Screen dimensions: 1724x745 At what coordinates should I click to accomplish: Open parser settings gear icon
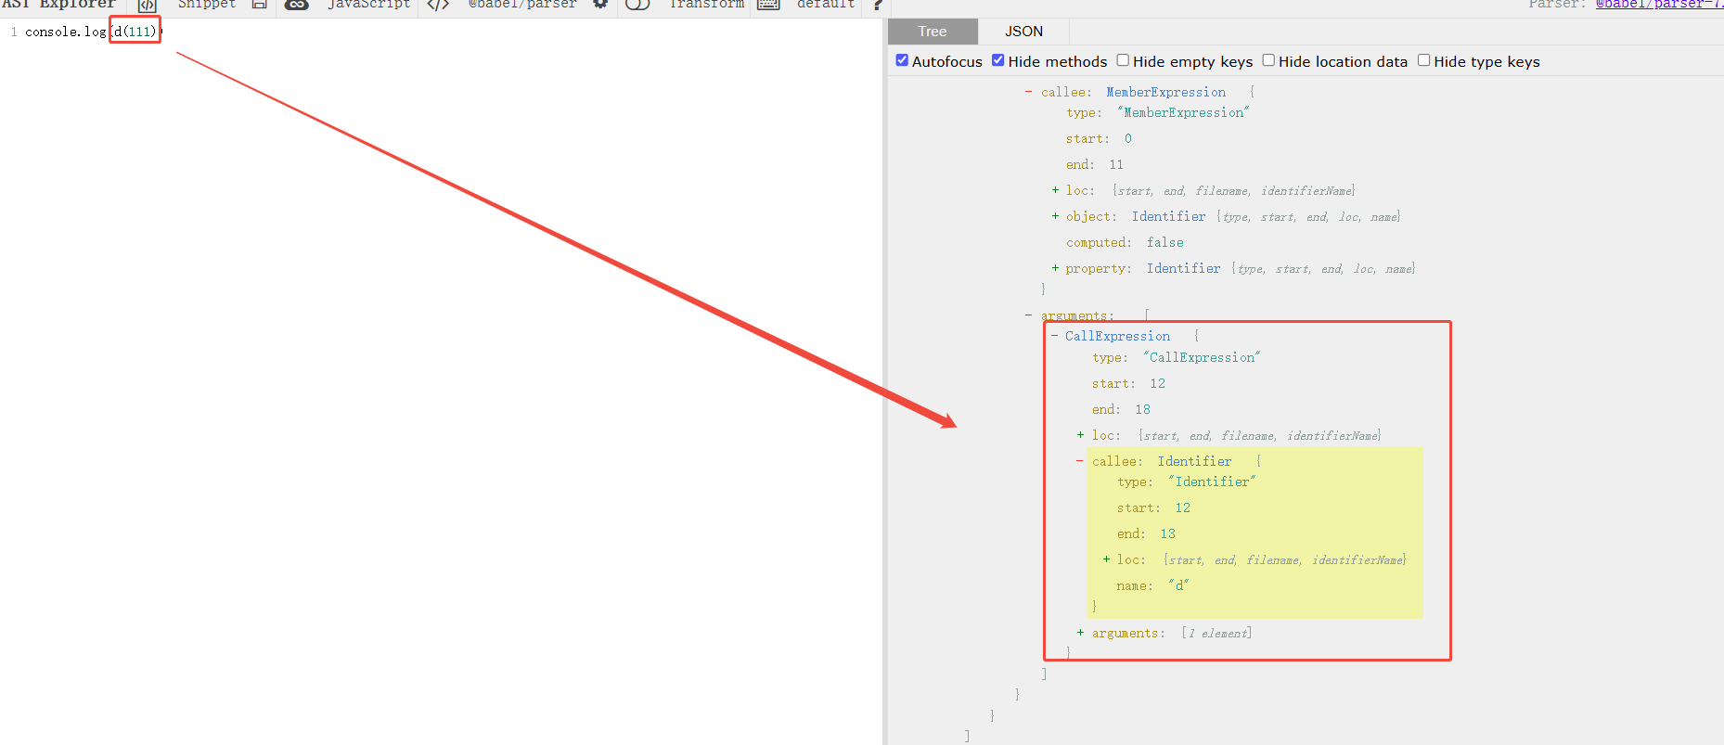[x=600, y=5]
